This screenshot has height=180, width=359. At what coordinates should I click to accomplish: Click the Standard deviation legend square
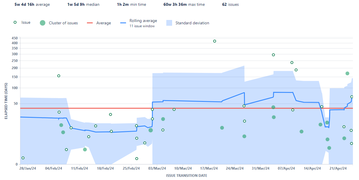170,23
